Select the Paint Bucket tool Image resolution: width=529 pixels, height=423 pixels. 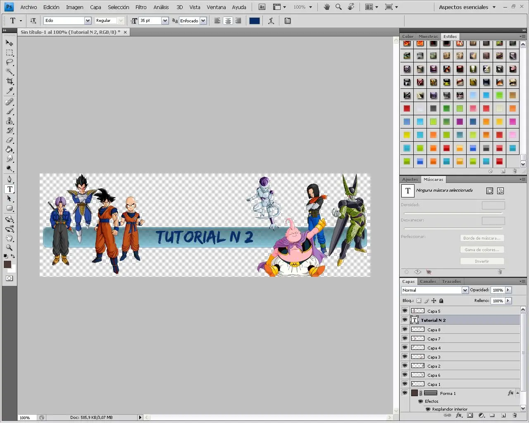pyautogui.click(x=10, y=150)
